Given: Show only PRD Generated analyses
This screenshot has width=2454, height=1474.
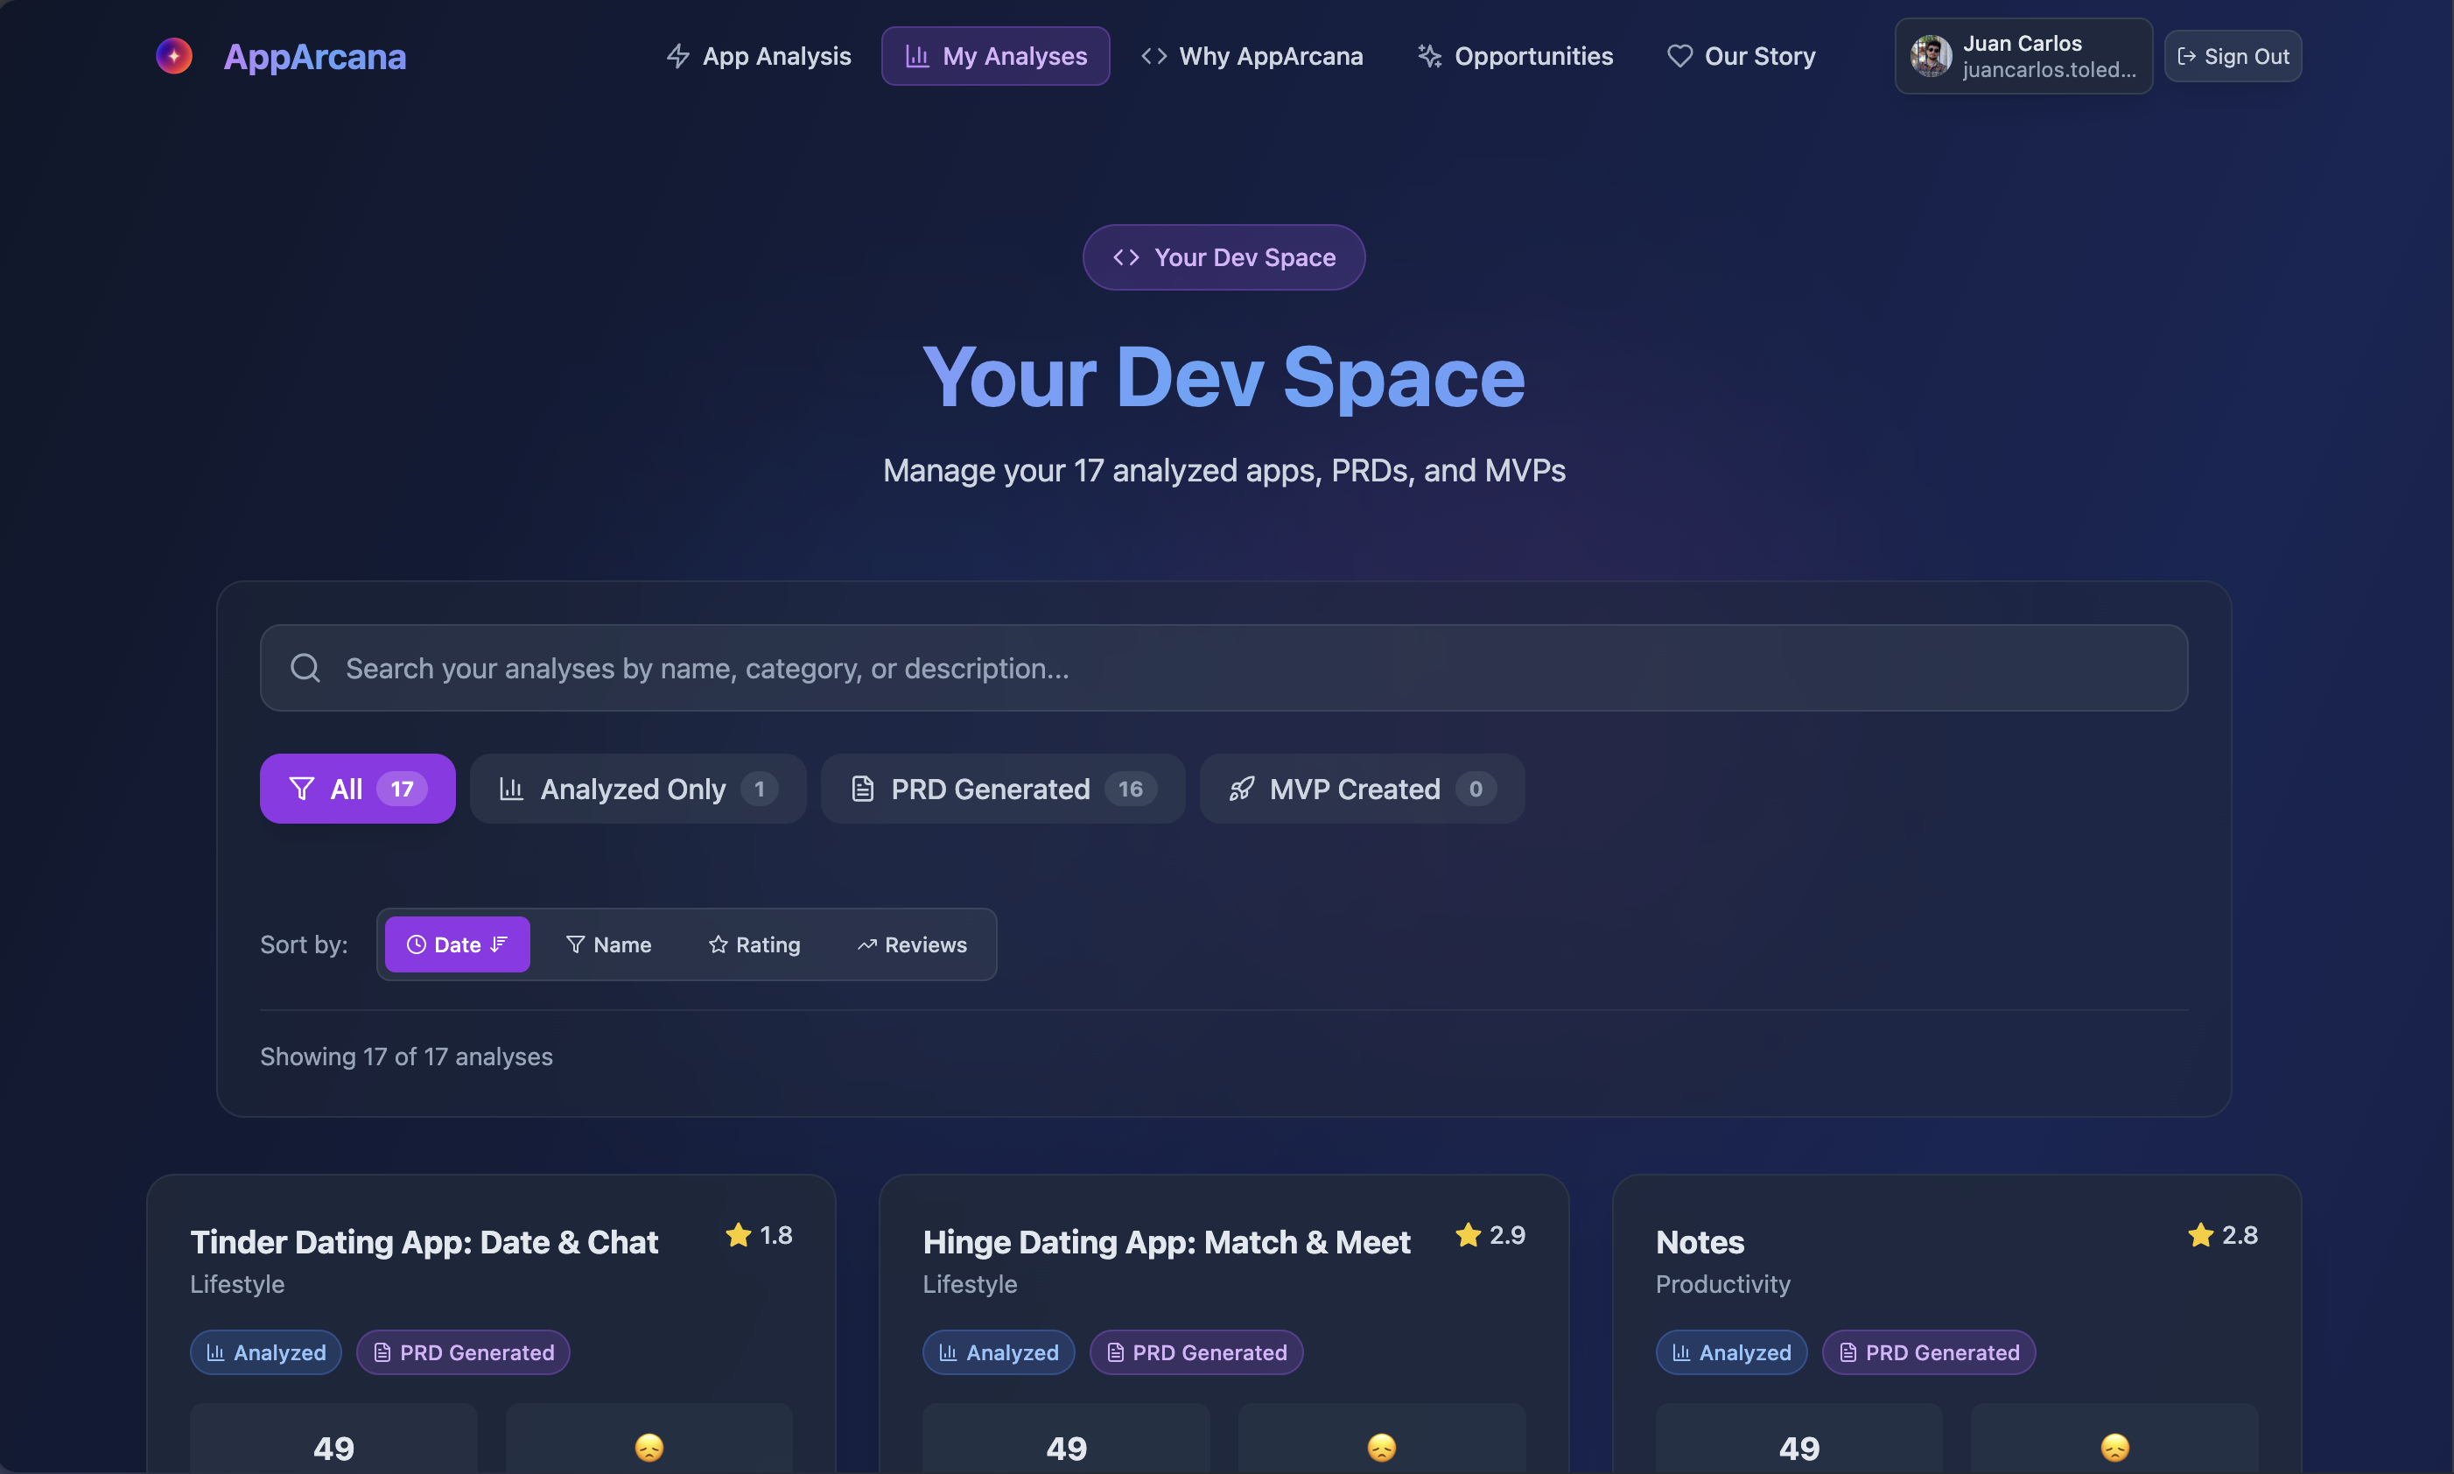Looking at the screenshot, I should click(x=1002, y=789).
